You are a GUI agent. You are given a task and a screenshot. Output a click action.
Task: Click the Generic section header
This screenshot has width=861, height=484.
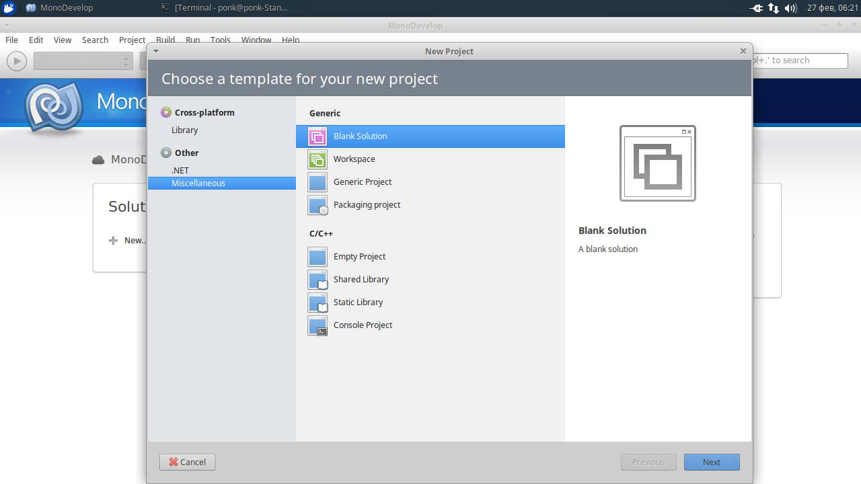point(325,114)
